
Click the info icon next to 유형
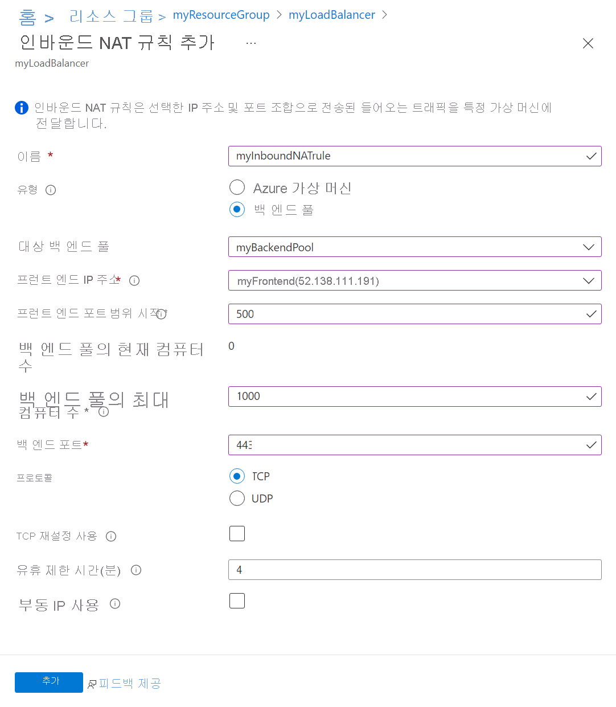[x=51, y=190]
